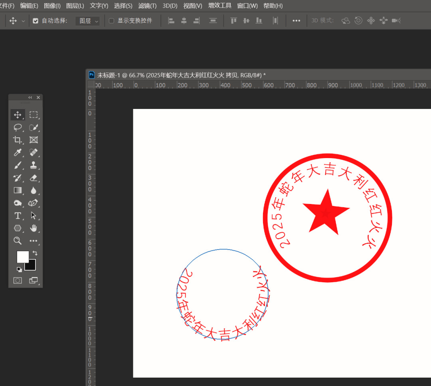
Task: Click the 3D pan camera icon
Action: [x=371, y=21]
